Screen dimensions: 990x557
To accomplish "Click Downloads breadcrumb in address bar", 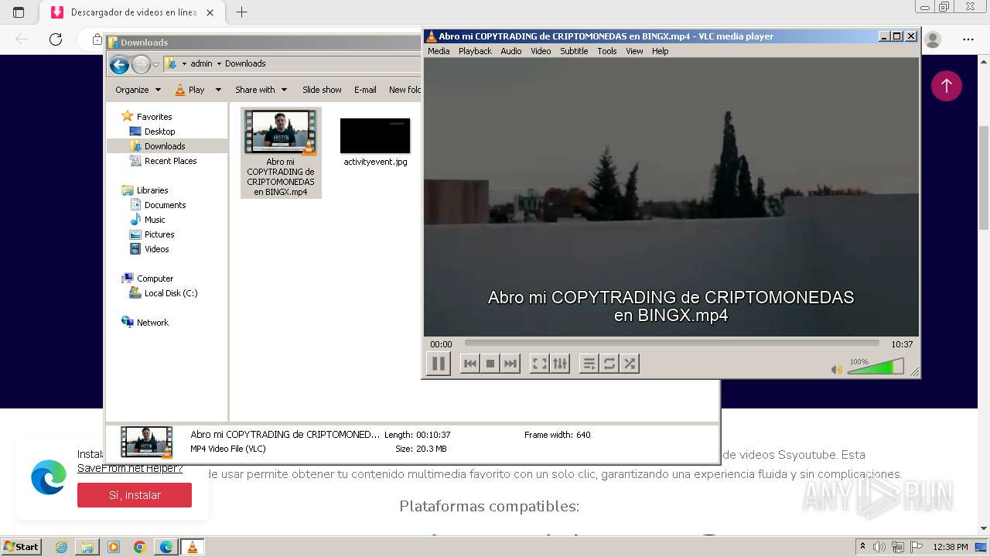I will (245, 63).
